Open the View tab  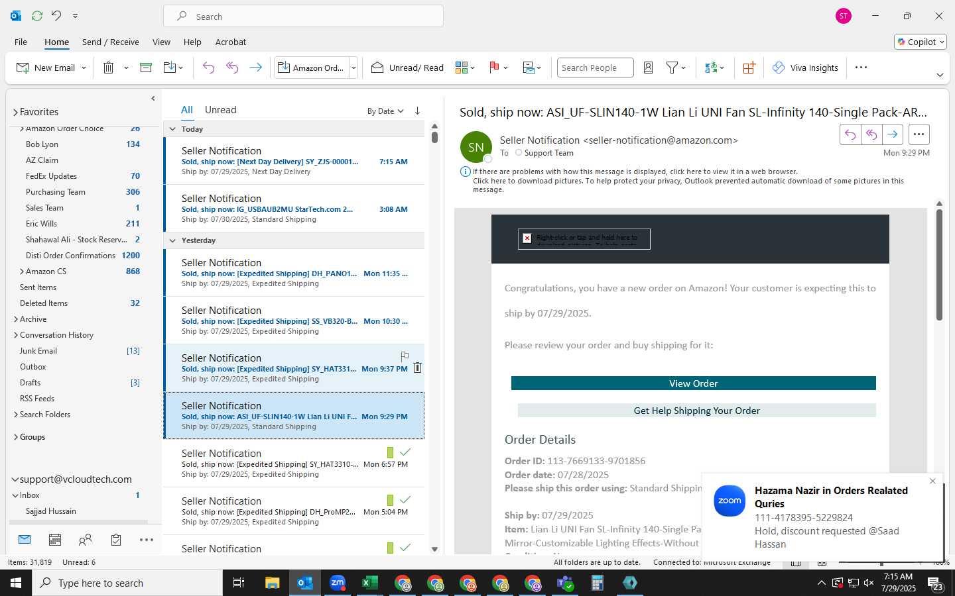(x=161, y=42)
